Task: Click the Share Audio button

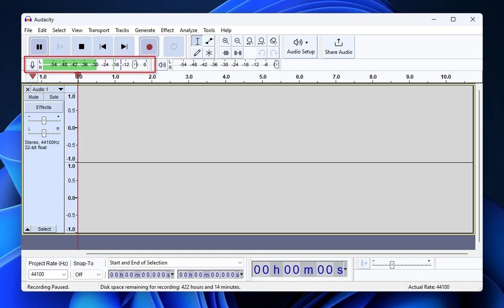Action: (x=338, y=46)
